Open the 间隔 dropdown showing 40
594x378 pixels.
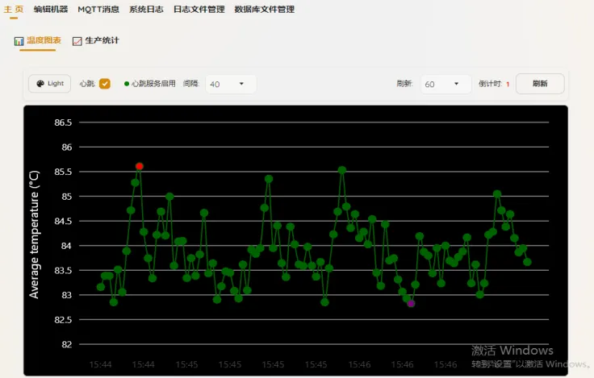point(231,84)
